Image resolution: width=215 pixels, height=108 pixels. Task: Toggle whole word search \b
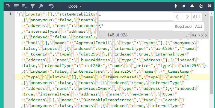point(201,35)
